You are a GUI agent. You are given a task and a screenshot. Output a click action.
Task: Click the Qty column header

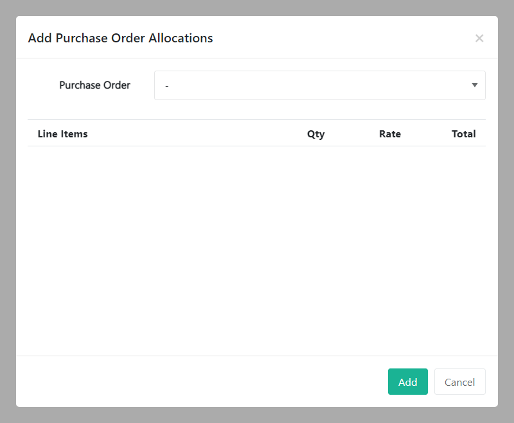(x=315, y=134)
